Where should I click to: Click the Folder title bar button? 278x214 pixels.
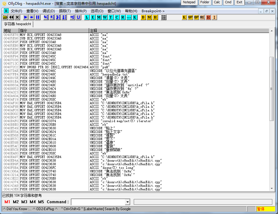point(205,2)
